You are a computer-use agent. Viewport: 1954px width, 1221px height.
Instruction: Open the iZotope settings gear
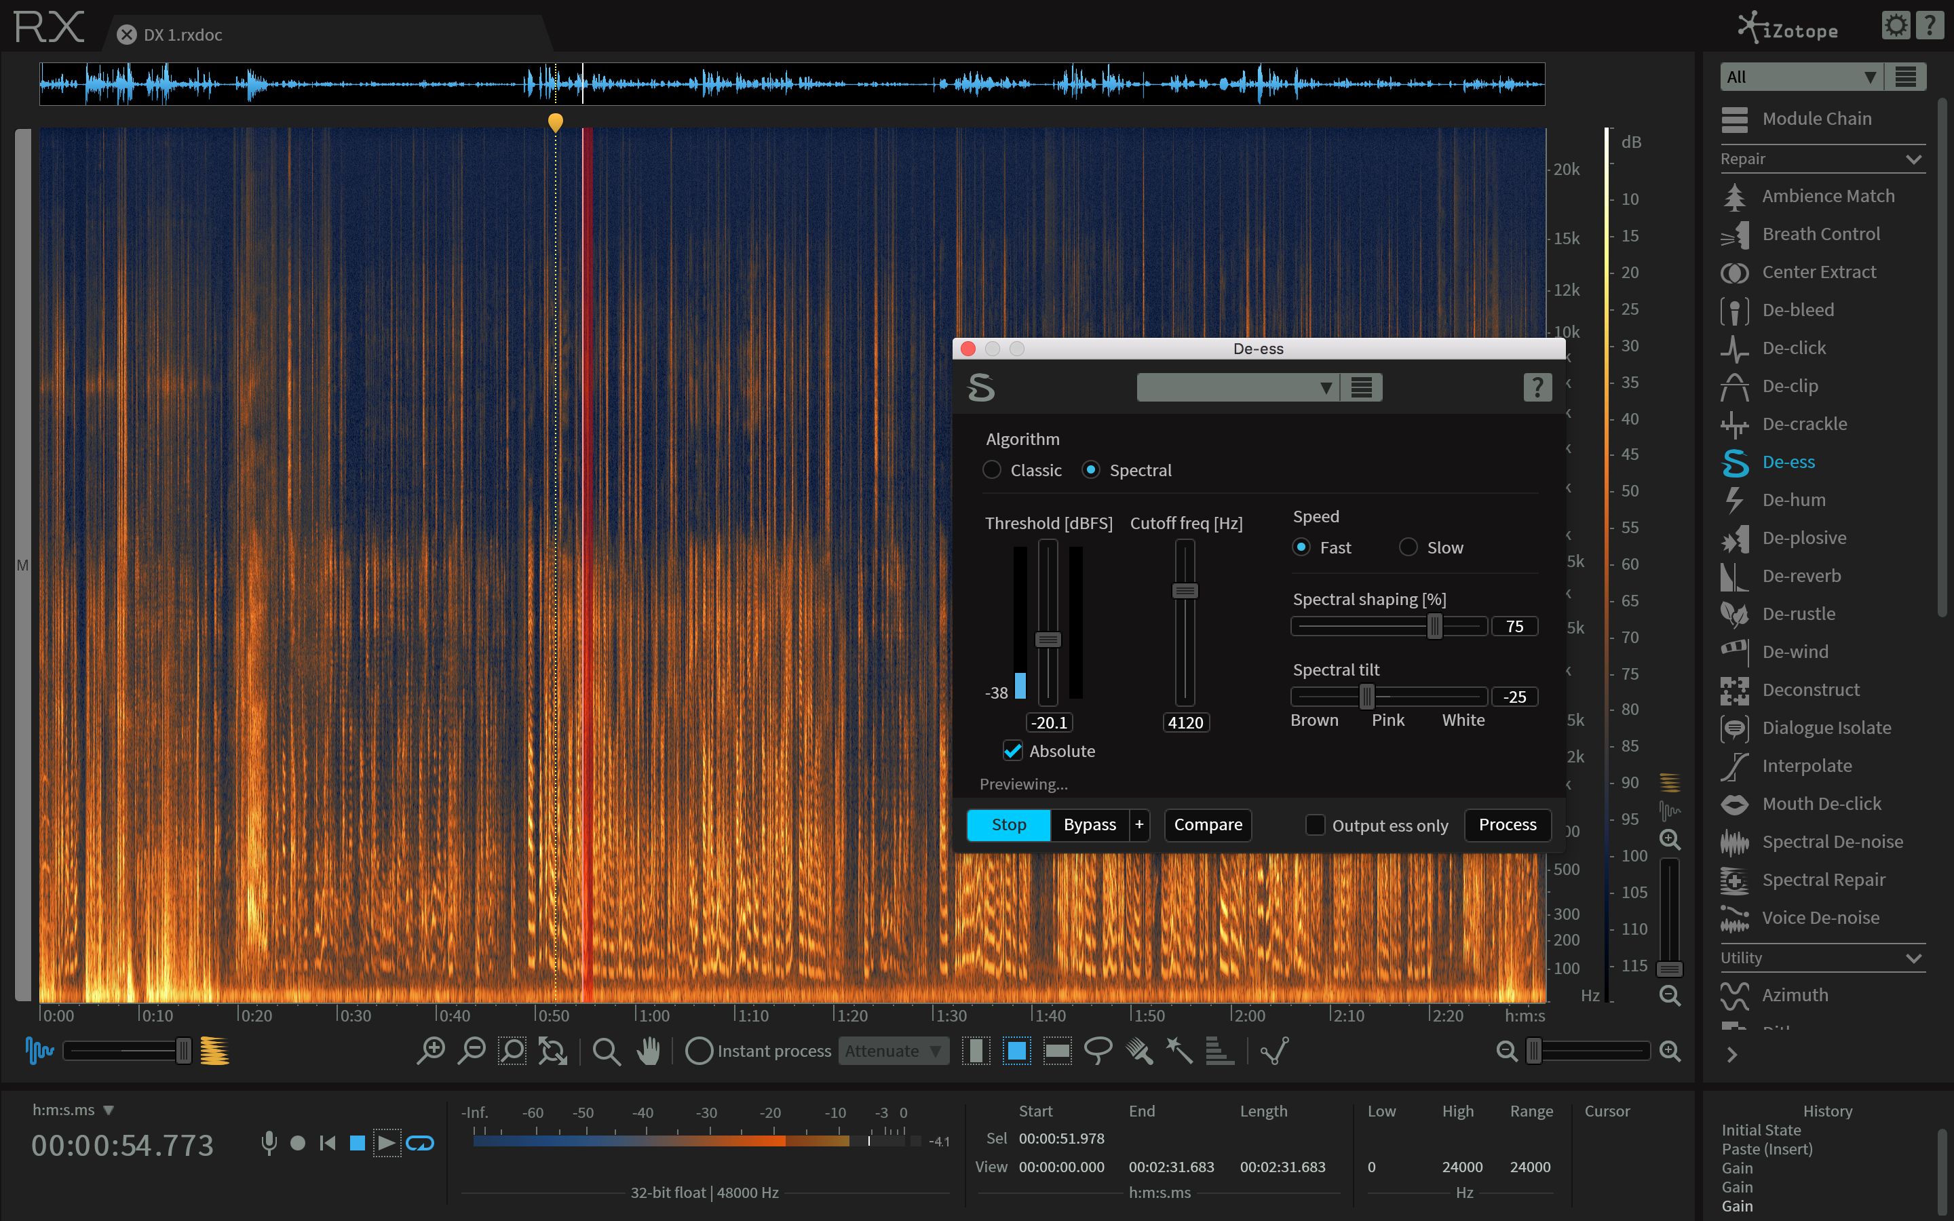tap(1895, 26)
